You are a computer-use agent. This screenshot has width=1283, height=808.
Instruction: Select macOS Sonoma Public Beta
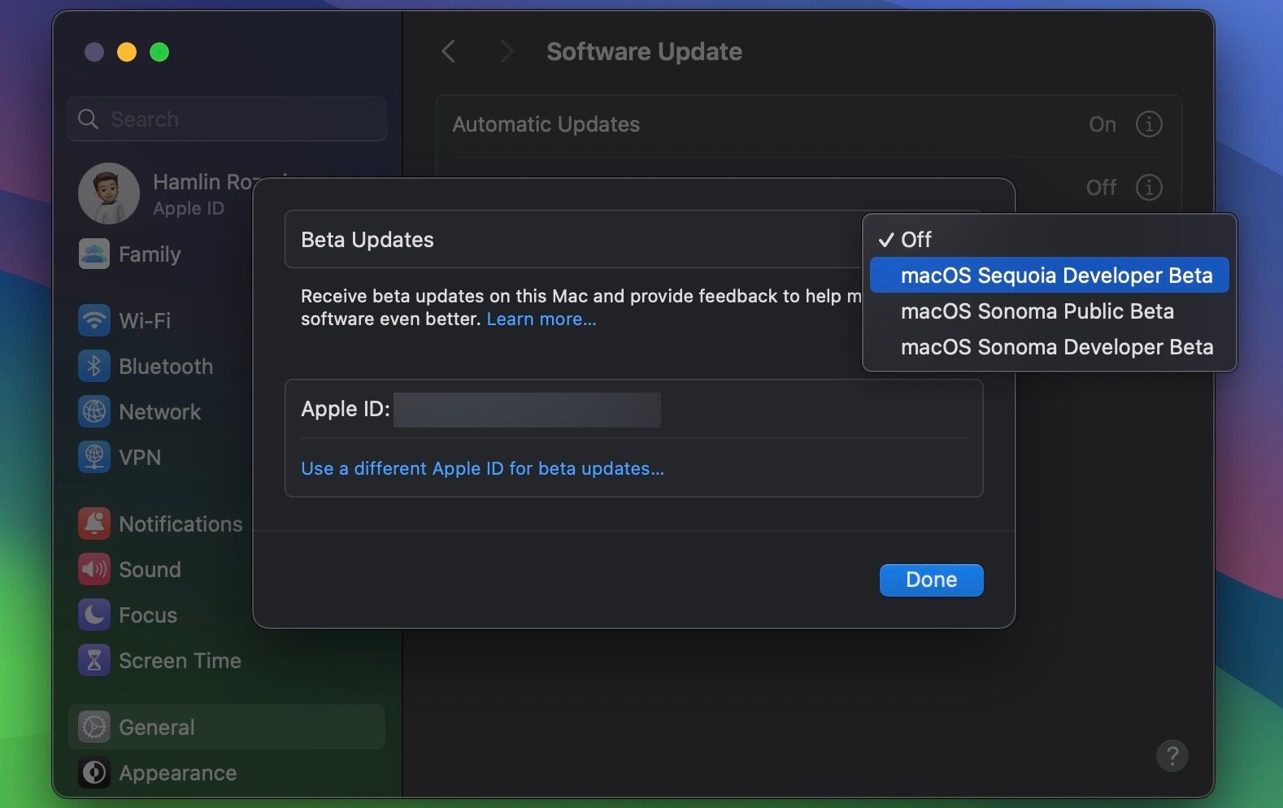(1049, 311)
